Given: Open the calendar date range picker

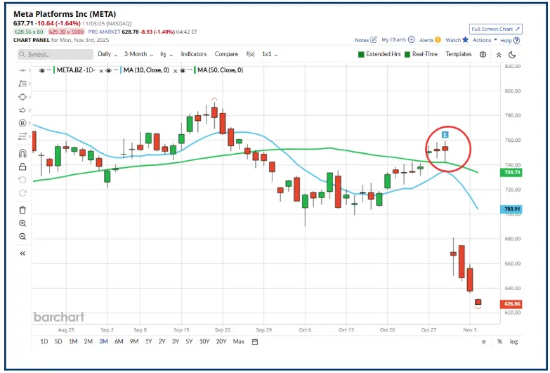Looking at the screenshot, I should 255,341.
